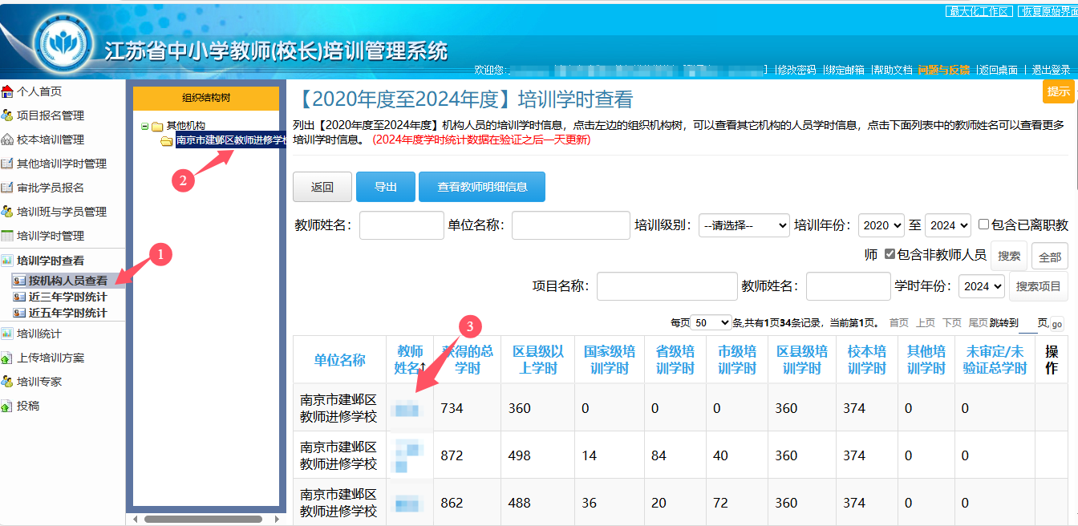The width and height of the screenshot is (1078, 526).
Task: Click 最大化工作区 link
Action: coord(979,11)
